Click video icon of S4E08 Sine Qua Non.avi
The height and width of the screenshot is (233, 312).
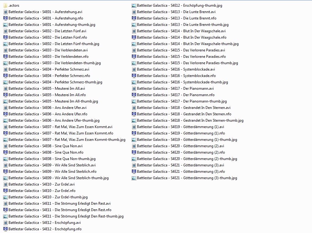(5, 146)
